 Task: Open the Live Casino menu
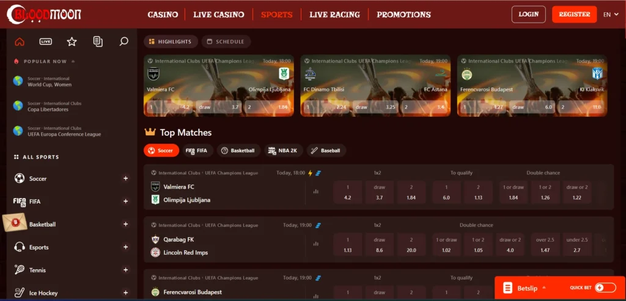tap(218, 15)
